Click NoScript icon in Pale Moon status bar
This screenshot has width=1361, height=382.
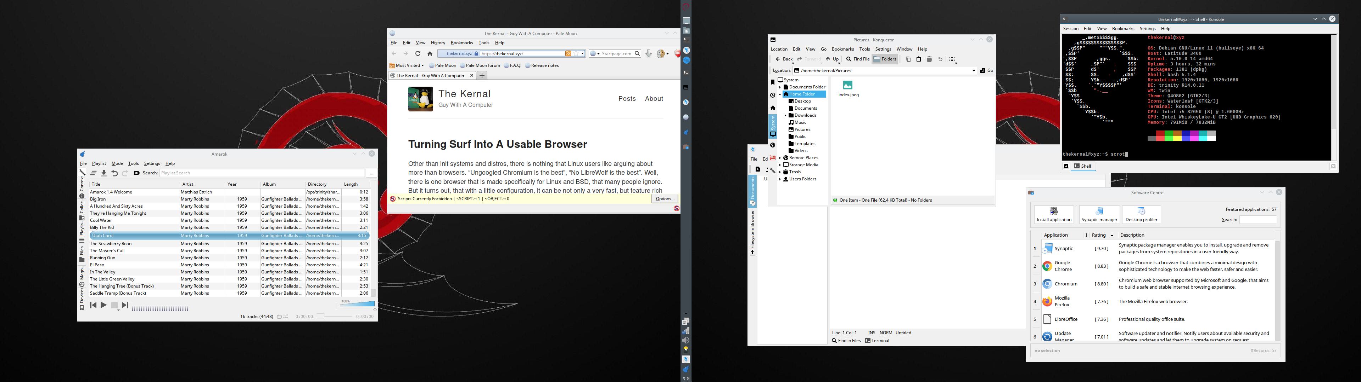676,208
